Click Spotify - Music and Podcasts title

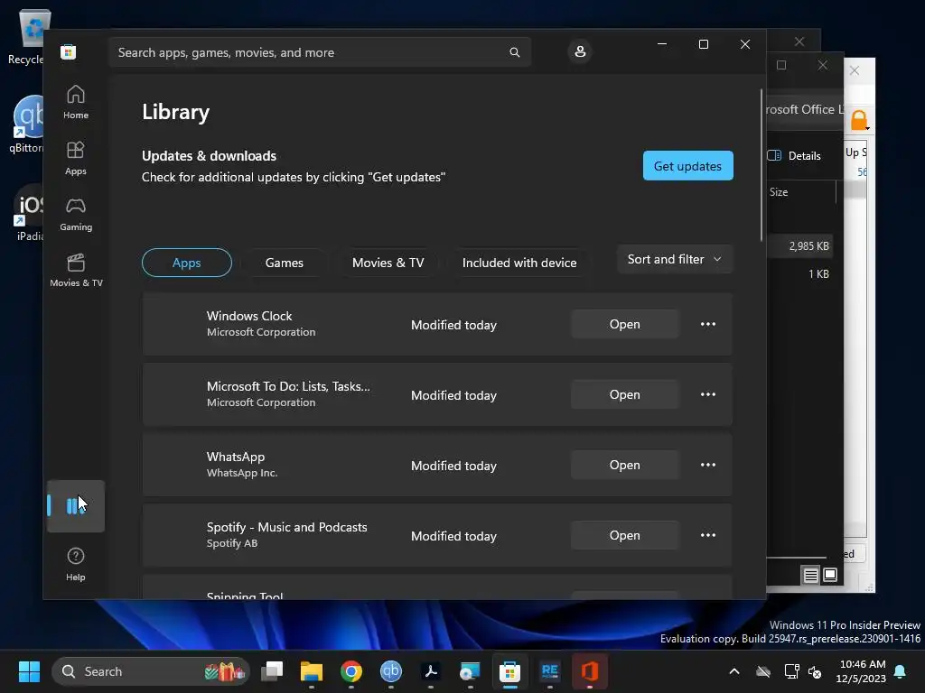286,527
